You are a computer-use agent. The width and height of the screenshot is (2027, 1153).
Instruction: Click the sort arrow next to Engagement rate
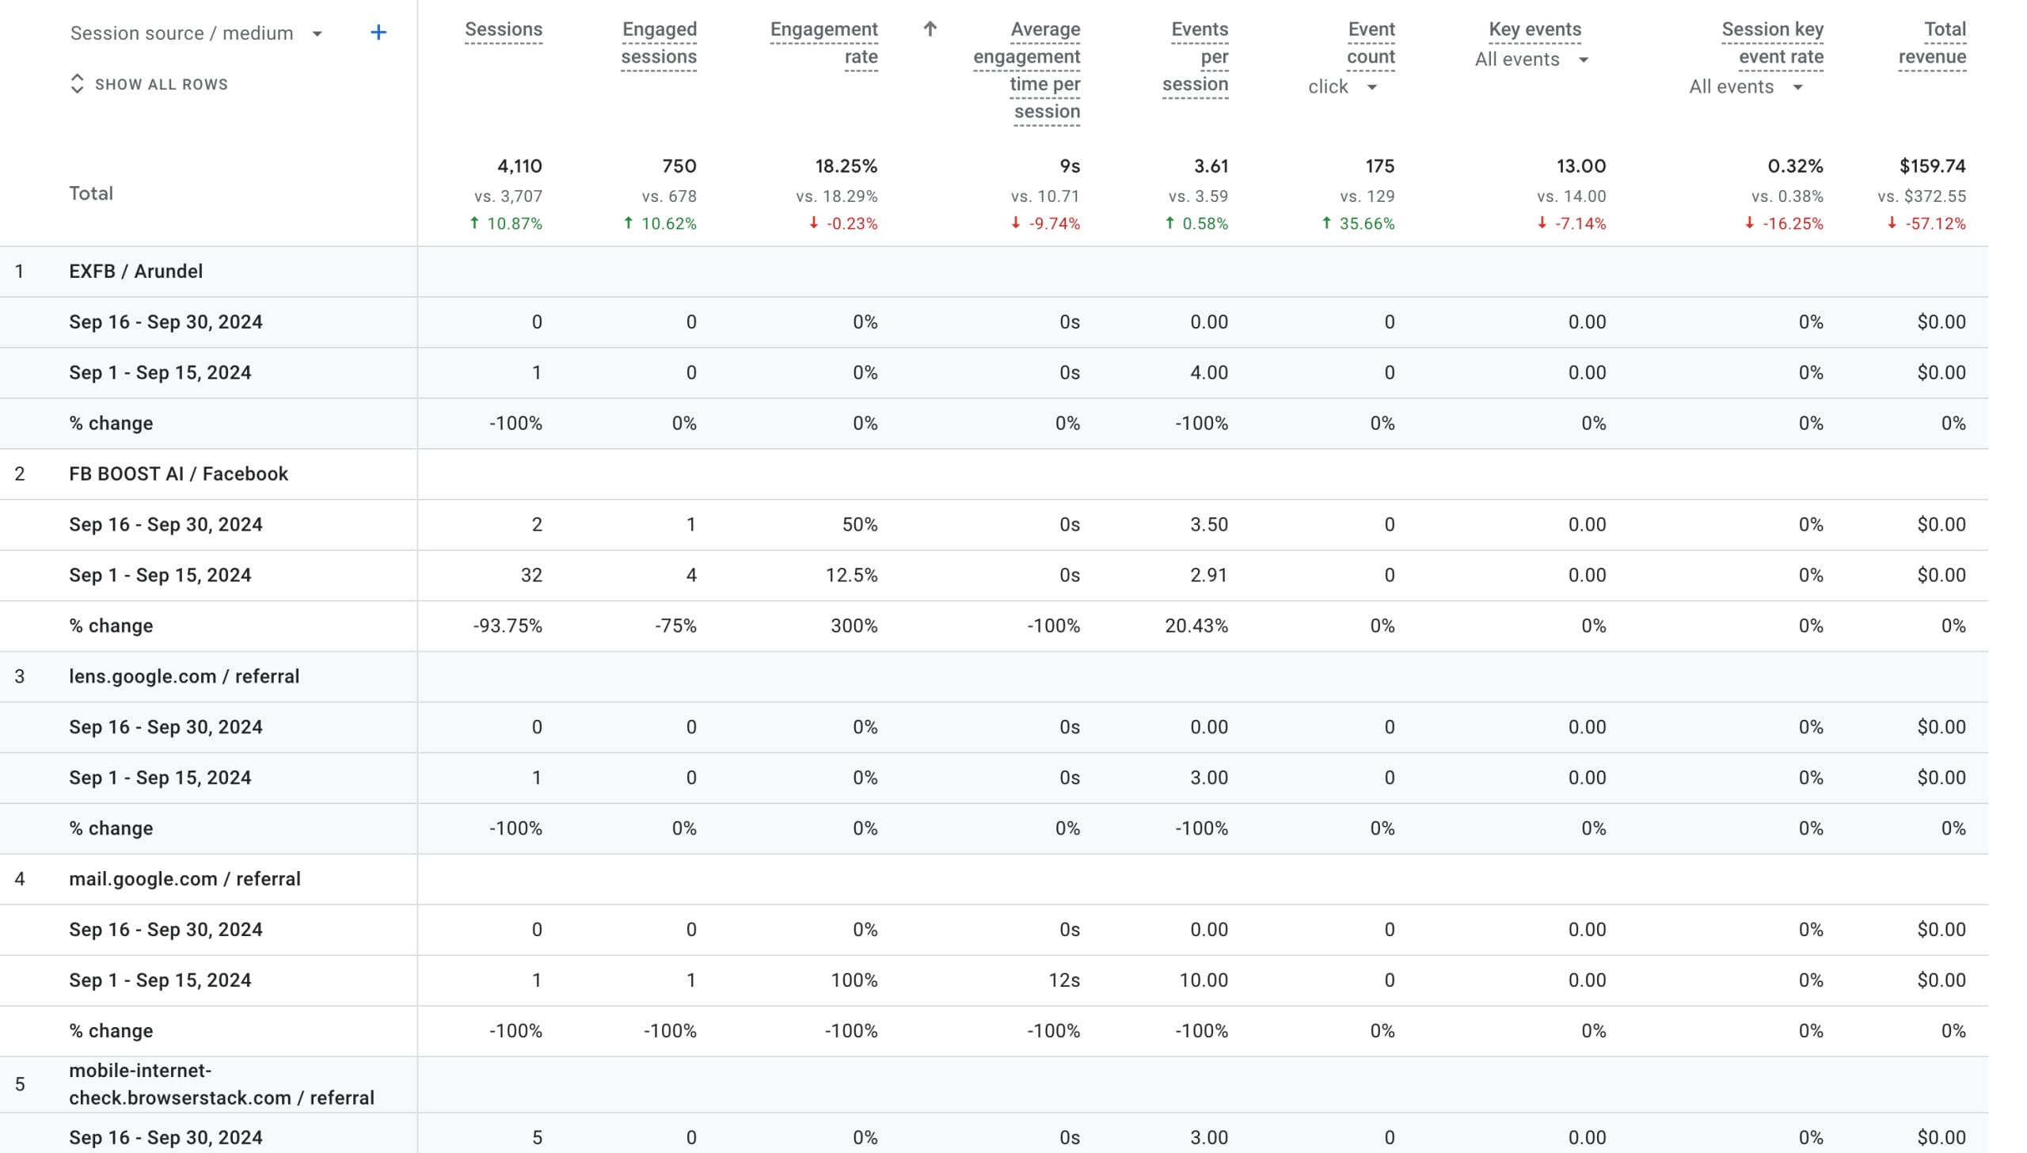[930, 29]
